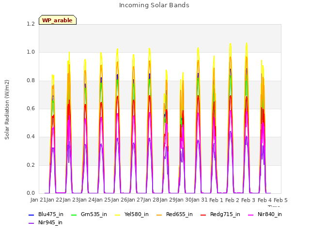
Task: Click the Jan 26 peak of the yellow curve
Action: [117, 49]
